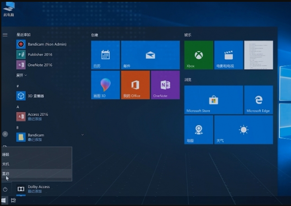Open the Microsoft Edge tile
This screenshot has width=291, height=206.
pyautogui.click(x=258, y=100)
